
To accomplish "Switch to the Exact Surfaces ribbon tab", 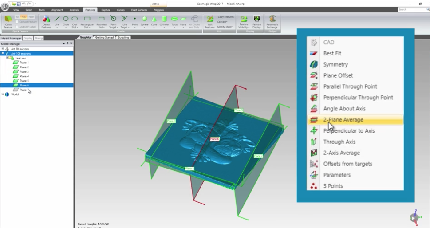I will point(139,10).
